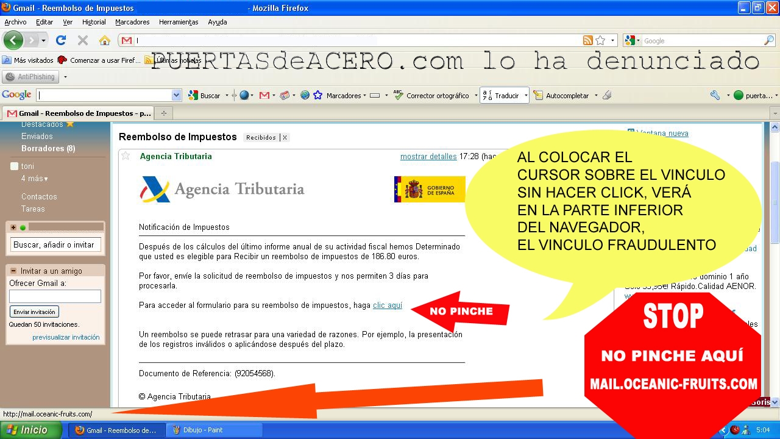
Task: Expand the 4 más labels list
Action: [x=35, y=179]
